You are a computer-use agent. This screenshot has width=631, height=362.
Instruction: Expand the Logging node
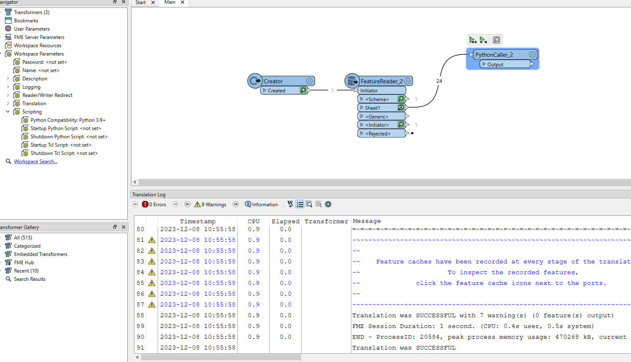coord(8,87)
